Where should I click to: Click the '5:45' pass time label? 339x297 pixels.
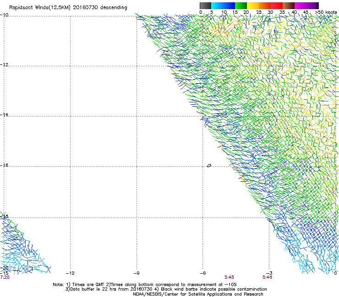pos(229,277)
